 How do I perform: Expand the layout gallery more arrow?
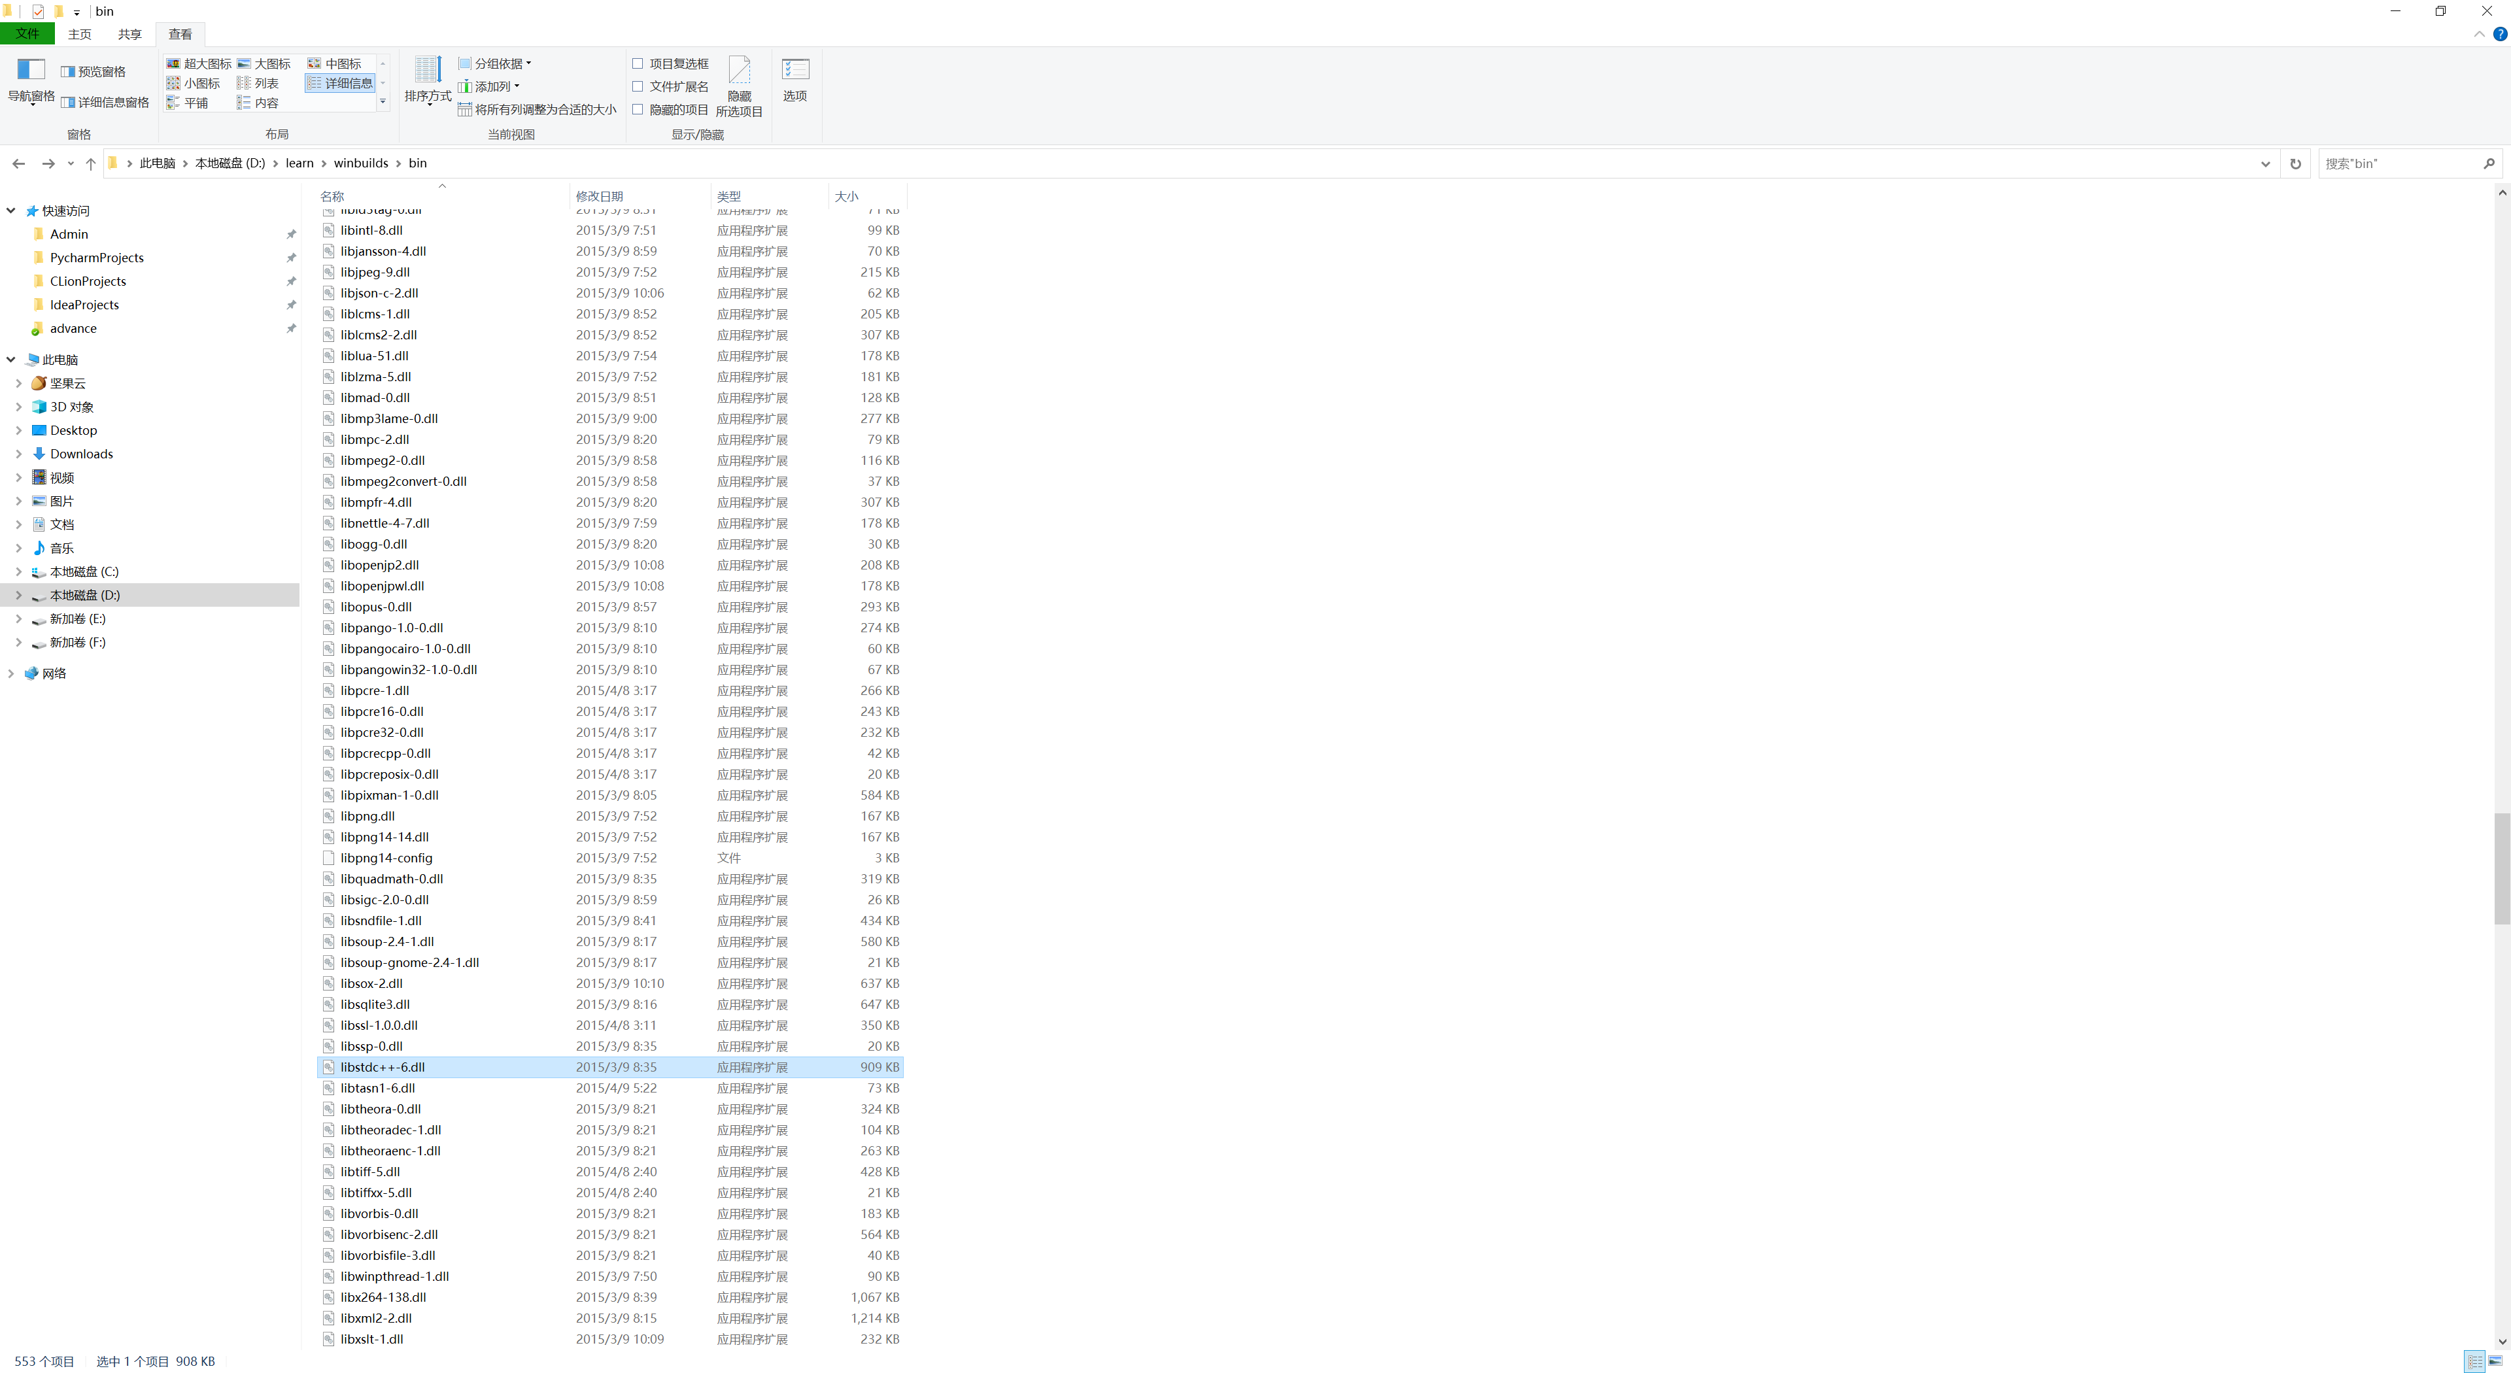click(382, 101)
